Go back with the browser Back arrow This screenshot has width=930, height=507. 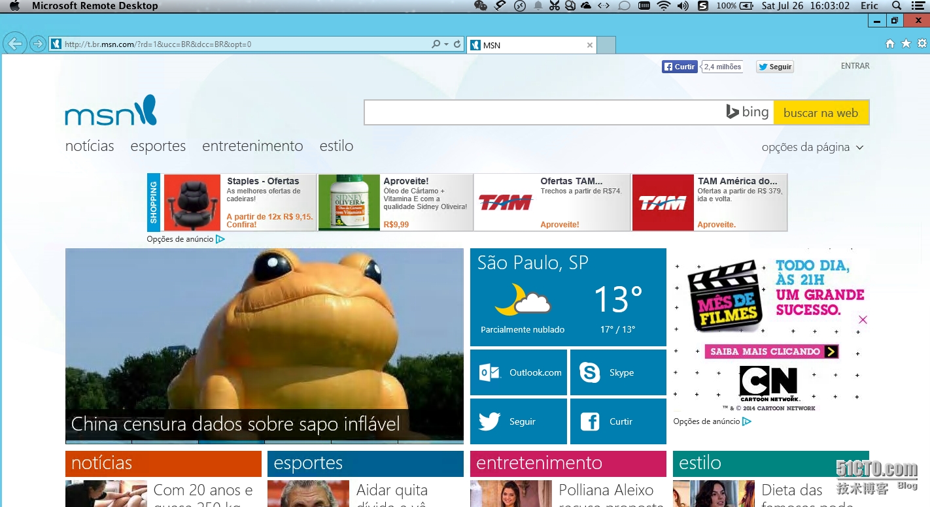pyautogui.click(x=15, y=44)
